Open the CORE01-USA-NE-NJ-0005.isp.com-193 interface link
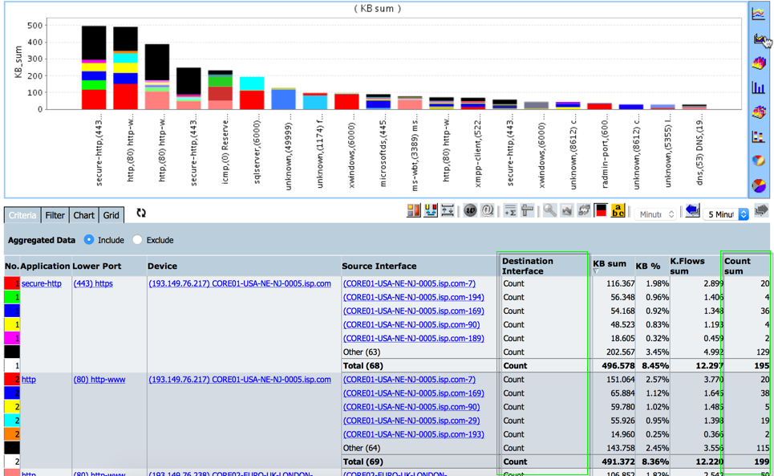The width and height of the screenshot is (774, 476). (414, 434)
